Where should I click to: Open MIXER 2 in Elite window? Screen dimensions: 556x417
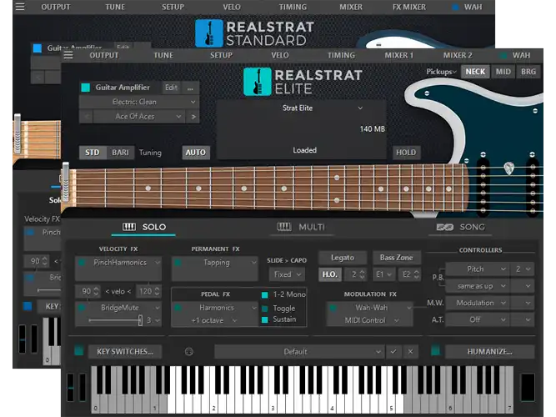(458, 55)
